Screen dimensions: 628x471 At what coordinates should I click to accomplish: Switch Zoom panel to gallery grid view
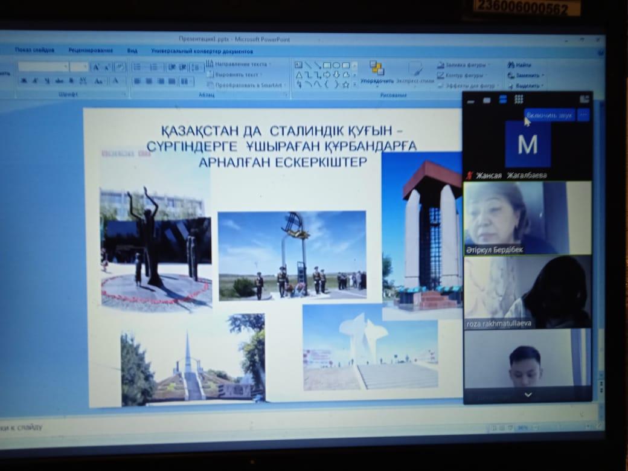[x=518, y=100]
